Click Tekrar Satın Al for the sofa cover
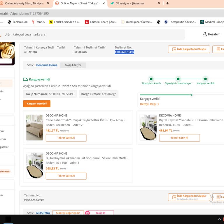Image resolution: width=224 pixels, height=224 pixels. [x=66, y=138]
